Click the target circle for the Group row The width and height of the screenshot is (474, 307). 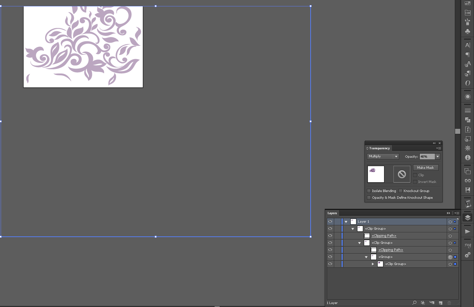tap(450, 257)
